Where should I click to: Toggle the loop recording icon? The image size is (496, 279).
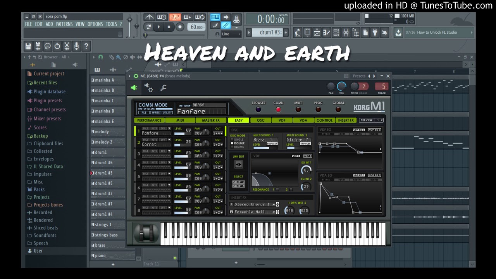click(200, 17)
